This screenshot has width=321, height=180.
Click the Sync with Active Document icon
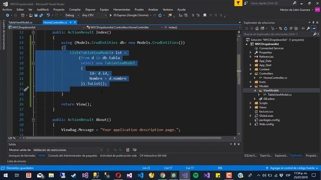pyautogui.click(x=280, y=28)
